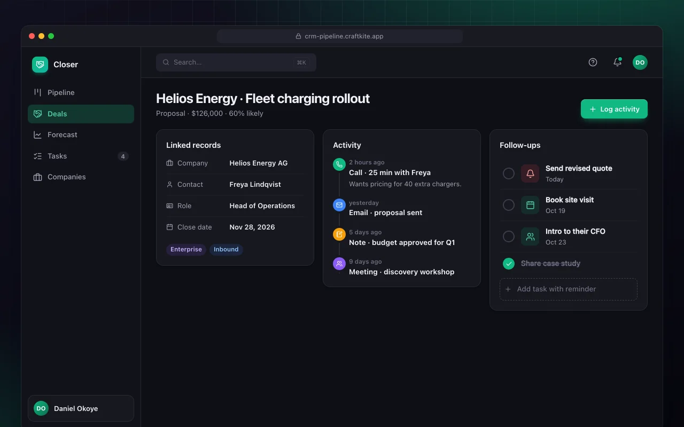The image size is (684, 427).
Task: Click the Enterprise tag
Action: pyautogui.click(x=186, y=249)
